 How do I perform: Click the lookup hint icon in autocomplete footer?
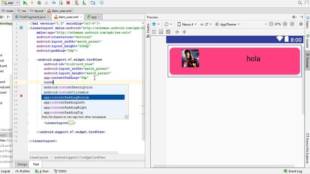click(x=126, y=117)
